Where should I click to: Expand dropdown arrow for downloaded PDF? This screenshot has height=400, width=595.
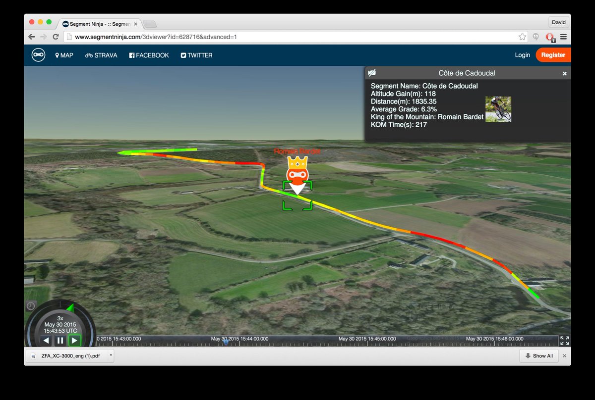pos(111,356)
